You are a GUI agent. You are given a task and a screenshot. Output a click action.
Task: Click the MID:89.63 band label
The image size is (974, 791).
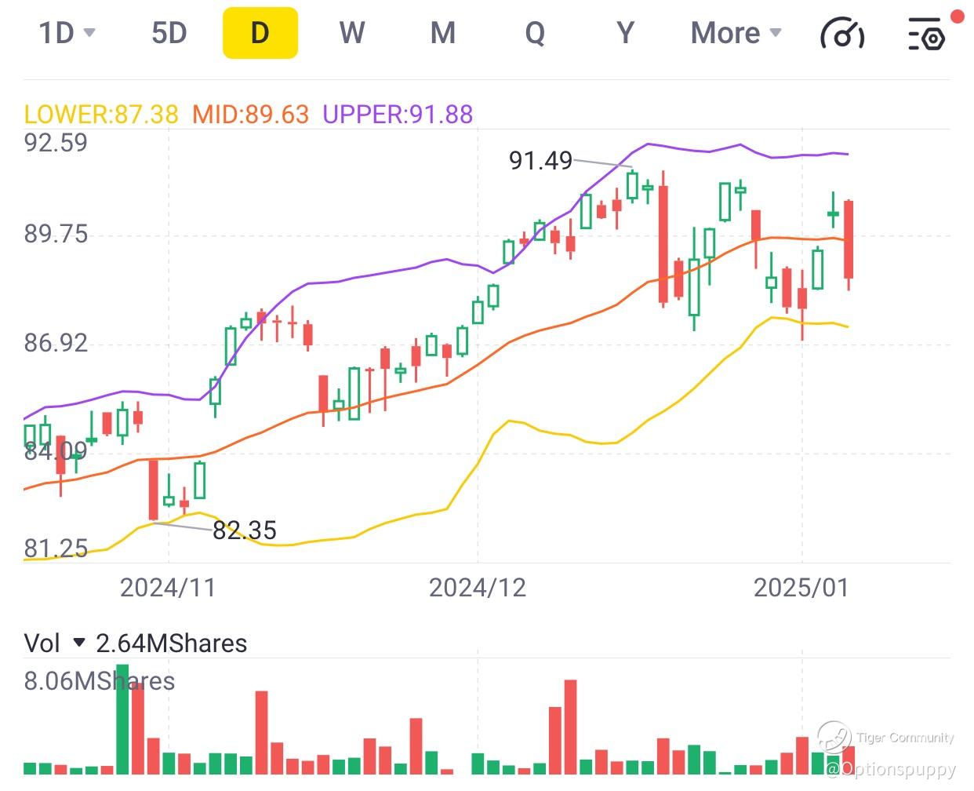(x=251, y=115)
